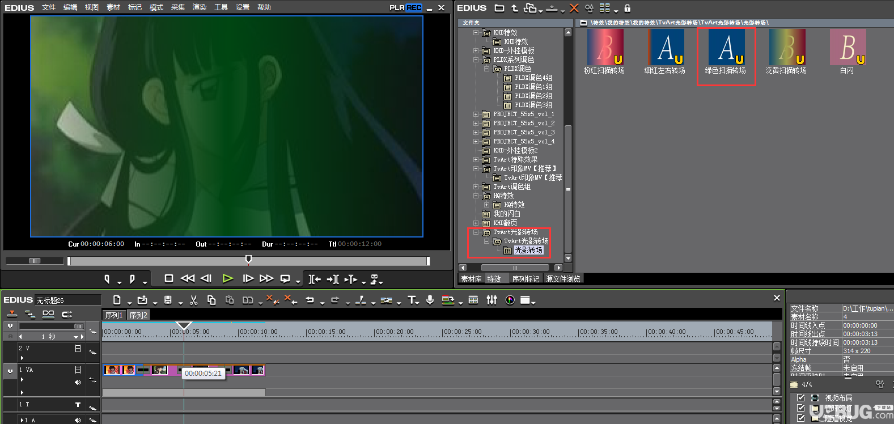Expand the KHD翻页 folder

pyautogui.click(x=476, y=223)
